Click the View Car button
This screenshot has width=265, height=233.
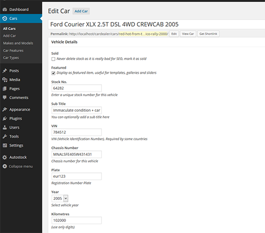pyautogui.click(x=188, y=34)
